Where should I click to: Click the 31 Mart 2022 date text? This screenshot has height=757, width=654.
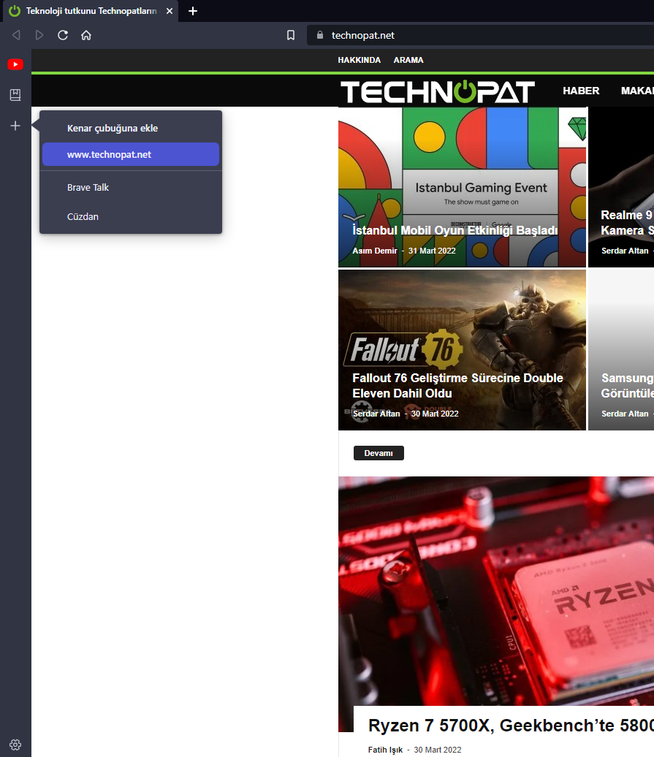pos(432,251)
